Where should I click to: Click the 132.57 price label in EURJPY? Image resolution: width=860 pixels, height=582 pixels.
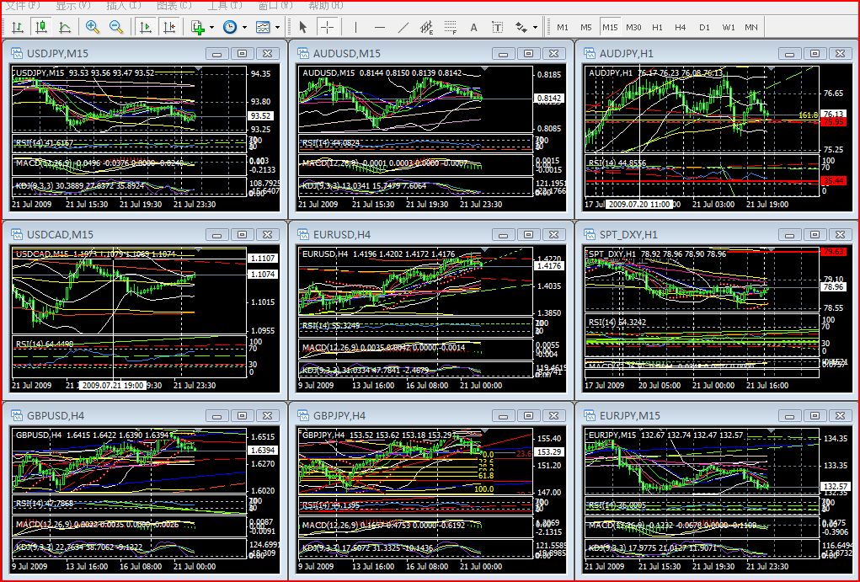point(836,486)
